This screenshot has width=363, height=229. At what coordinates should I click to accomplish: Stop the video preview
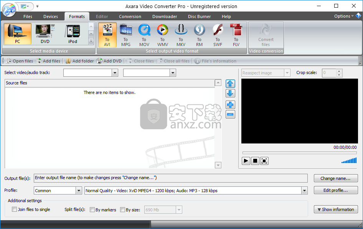(x=255, y=161)
